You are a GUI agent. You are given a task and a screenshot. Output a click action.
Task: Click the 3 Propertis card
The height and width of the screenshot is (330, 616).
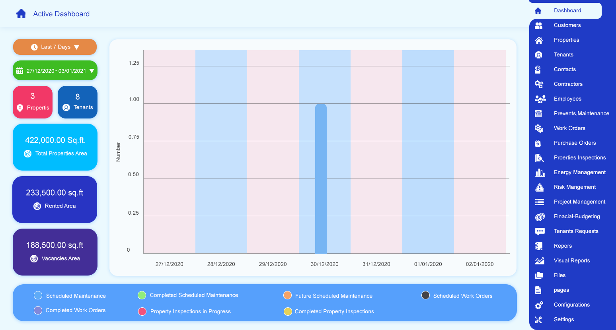click(x=33, y=102)
